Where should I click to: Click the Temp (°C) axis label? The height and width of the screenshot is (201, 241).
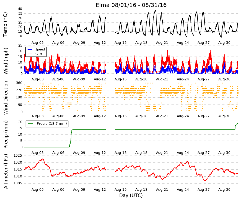pyautogui.click(x=5, y=24)
